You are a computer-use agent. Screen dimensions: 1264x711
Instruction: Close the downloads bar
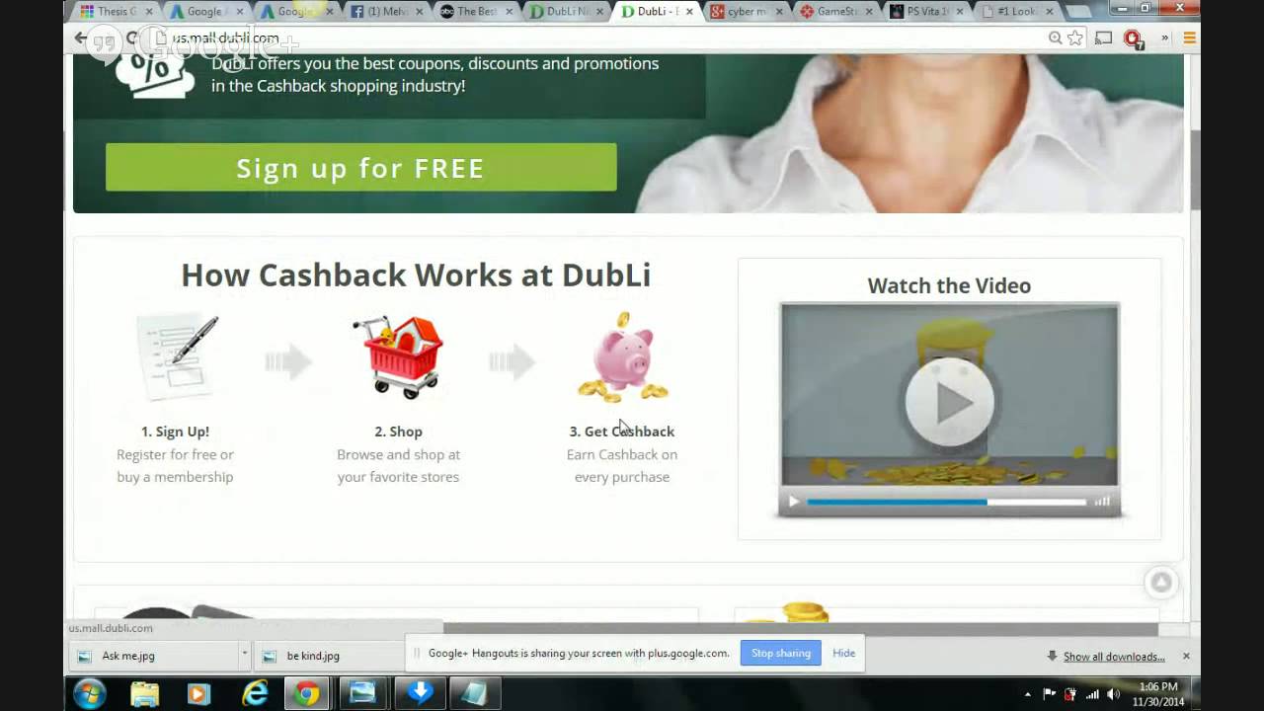(1186, 656)
